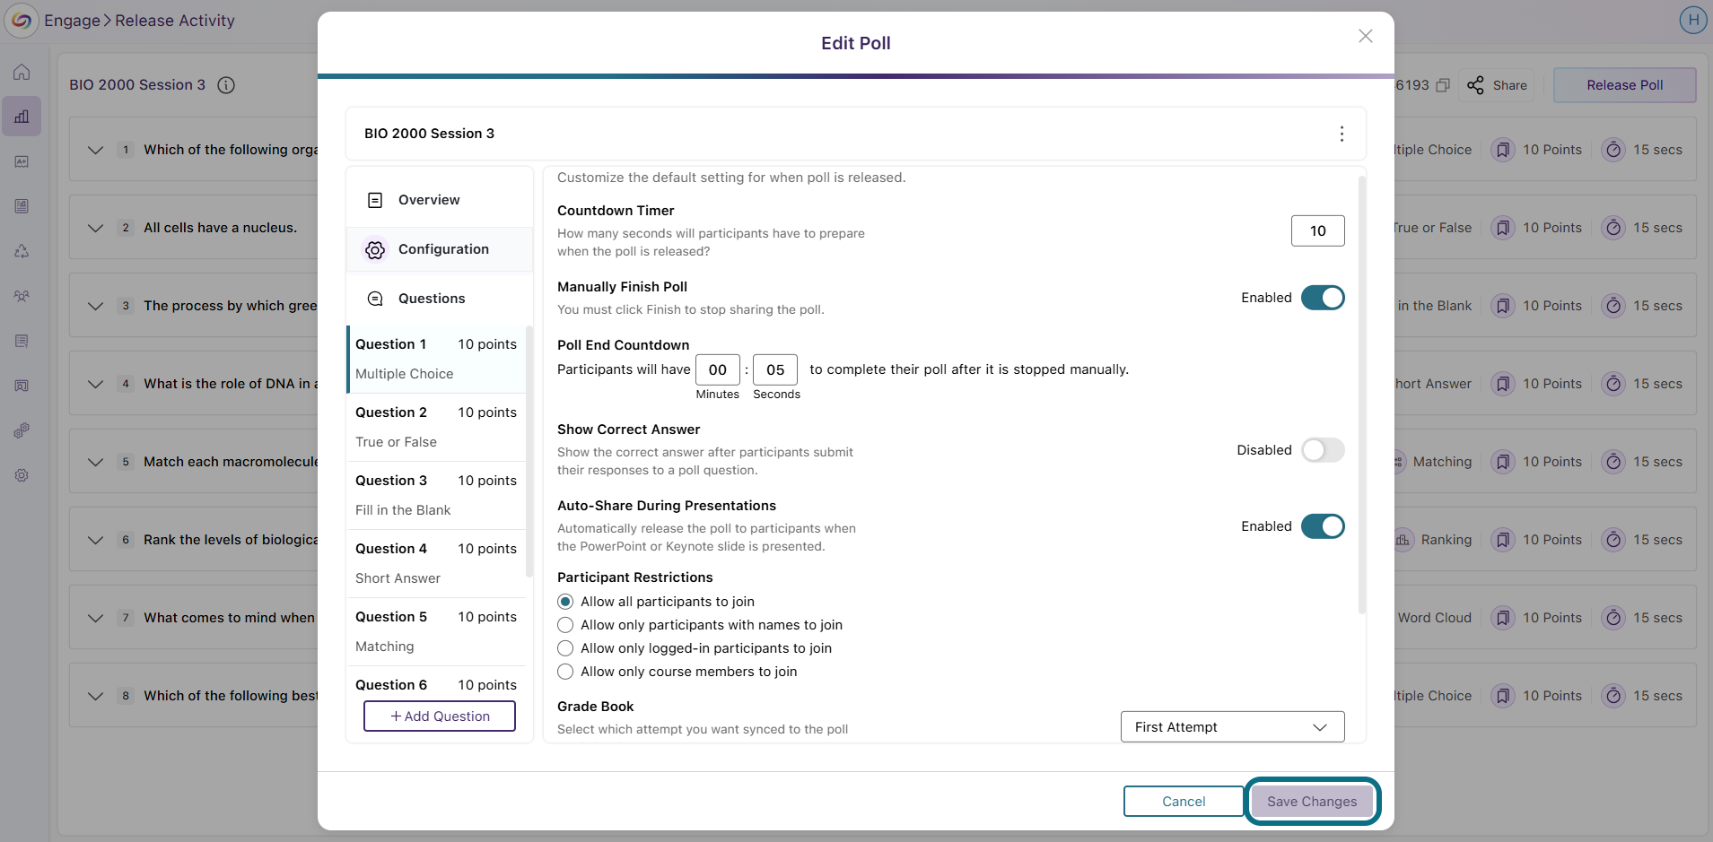
Task: Click the Overview document icon
Action: click(375, 200)
